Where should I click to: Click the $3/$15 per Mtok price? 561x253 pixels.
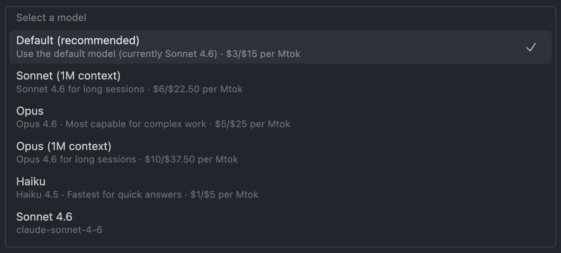[x=263, y=54]
